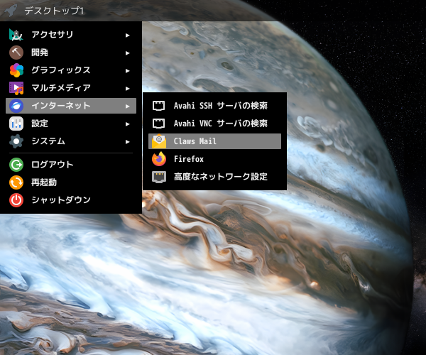Open the アクセサリ menu category

71,35
